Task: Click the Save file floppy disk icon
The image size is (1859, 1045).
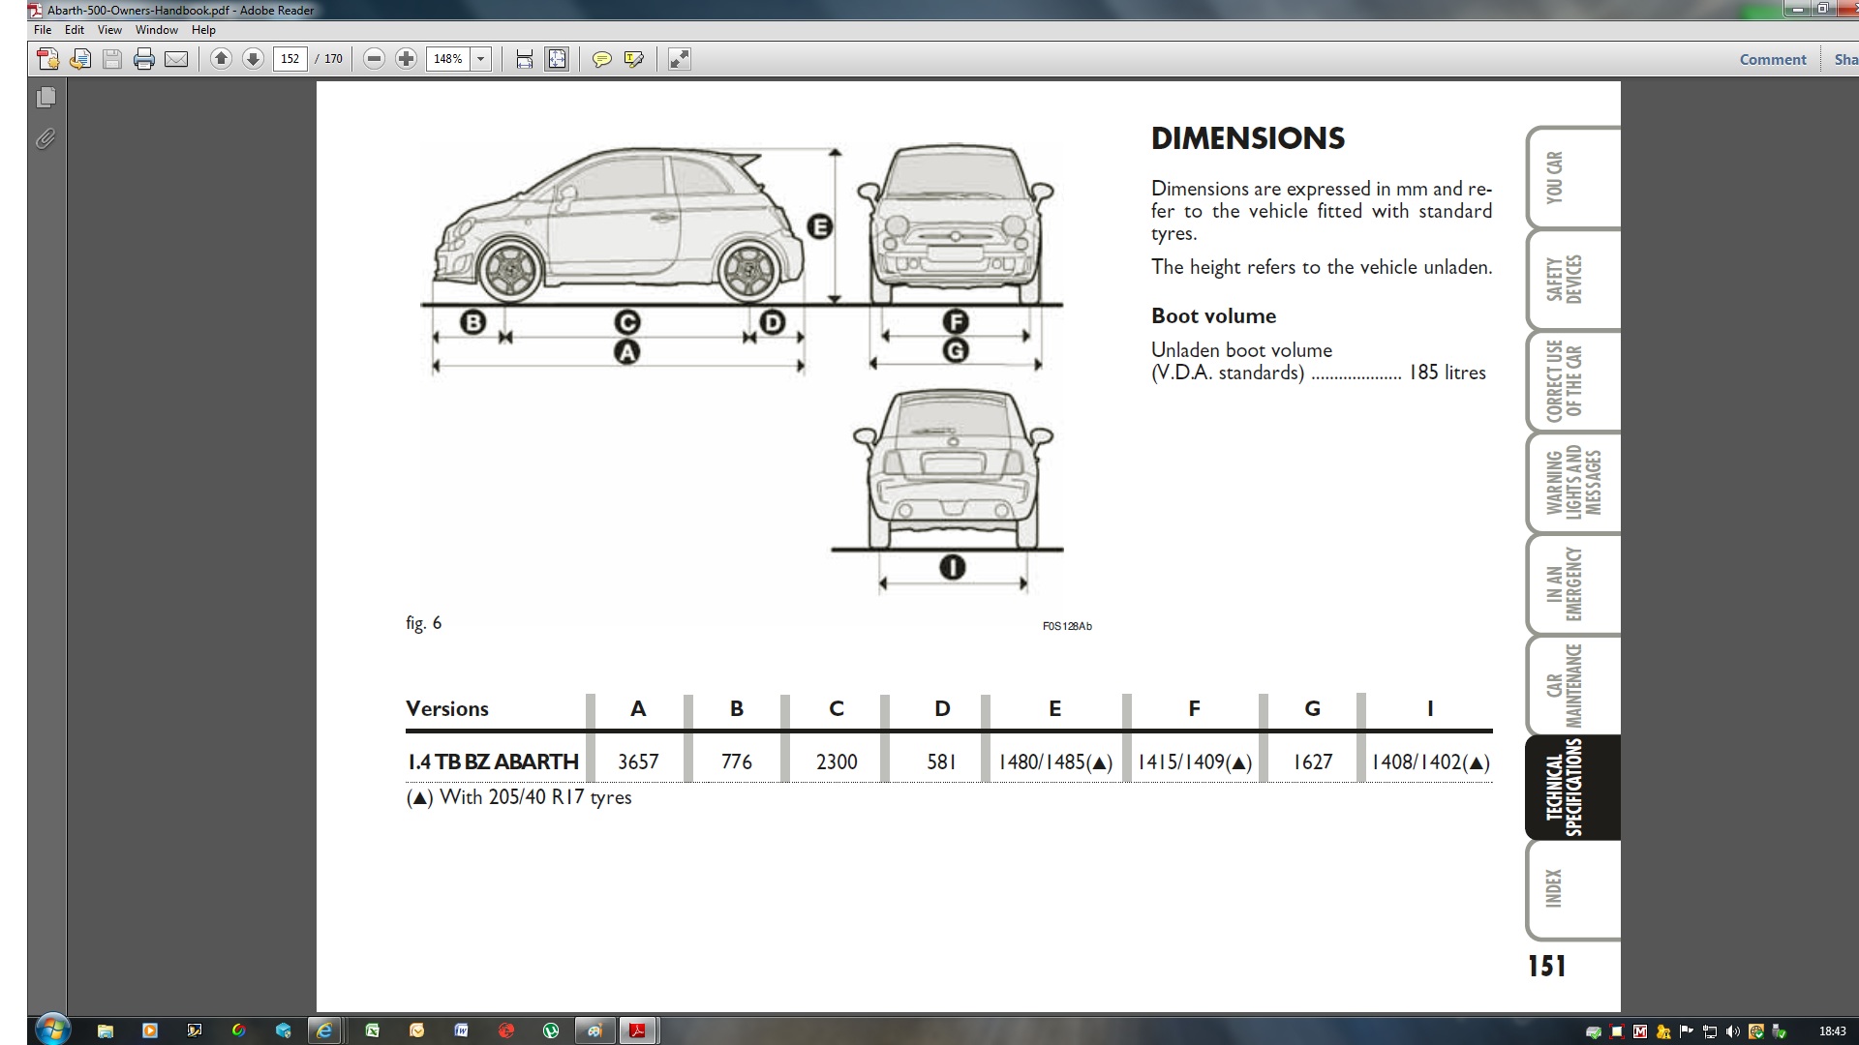Action: point(112,59)
